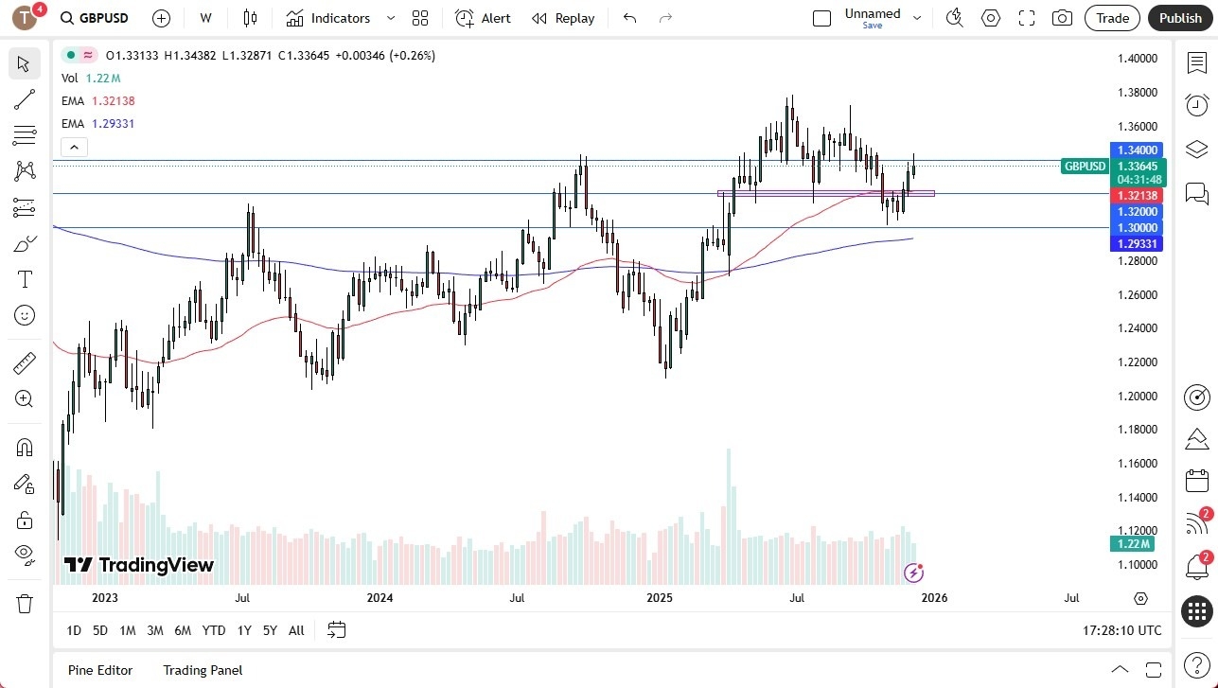Select the Text annotation tool
This screenshot has width=1218, height=688.
[24, 278]
